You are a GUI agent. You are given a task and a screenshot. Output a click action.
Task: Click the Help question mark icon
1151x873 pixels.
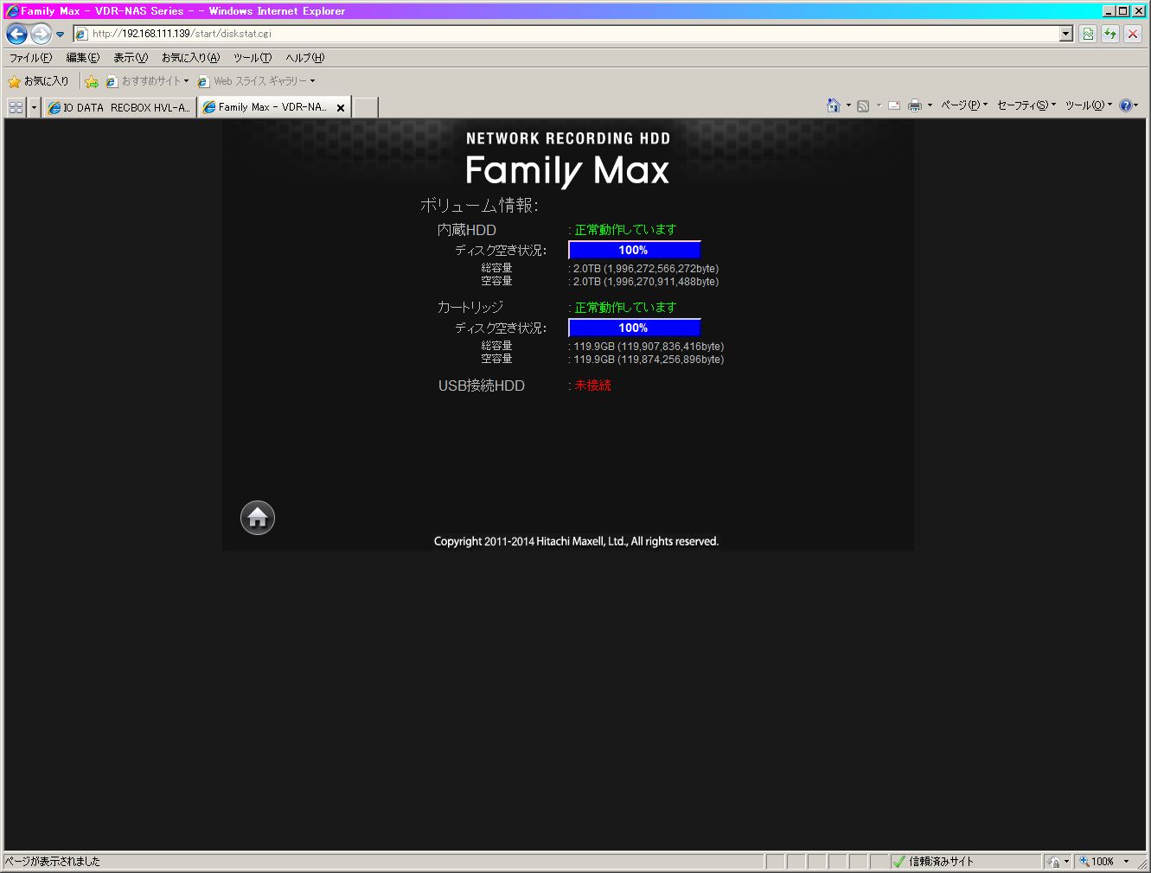pyautogui.click(x=1125, y=105)
